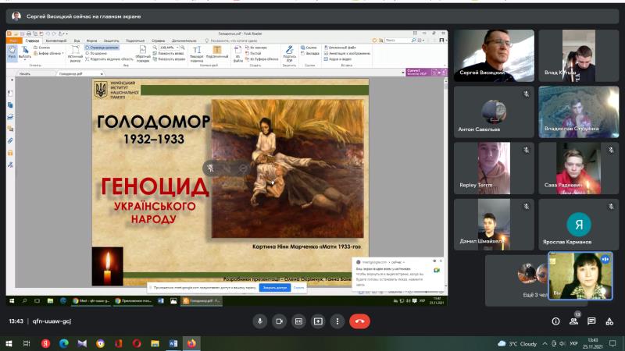The image size is (625, 351).
Task: Open the Комментарий ribbon tab
Action: click(56, 40)
